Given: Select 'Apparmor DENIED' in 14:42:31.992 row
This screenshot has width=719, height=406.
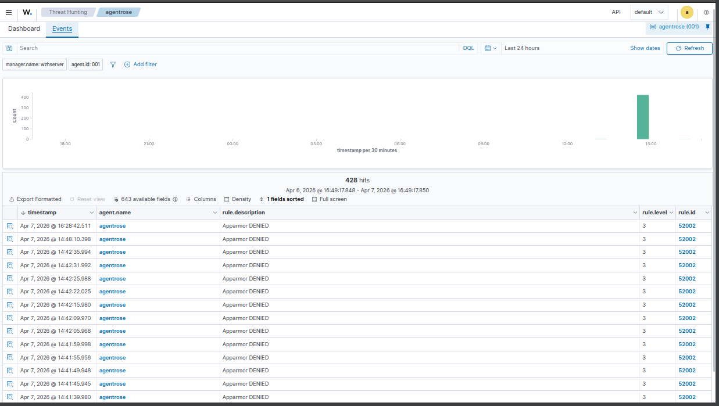Looking at the screenshot, I should 246,265.
